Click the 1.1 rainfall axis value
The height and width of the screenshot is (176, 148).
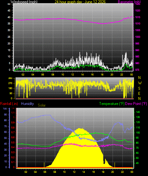[13, 113]
